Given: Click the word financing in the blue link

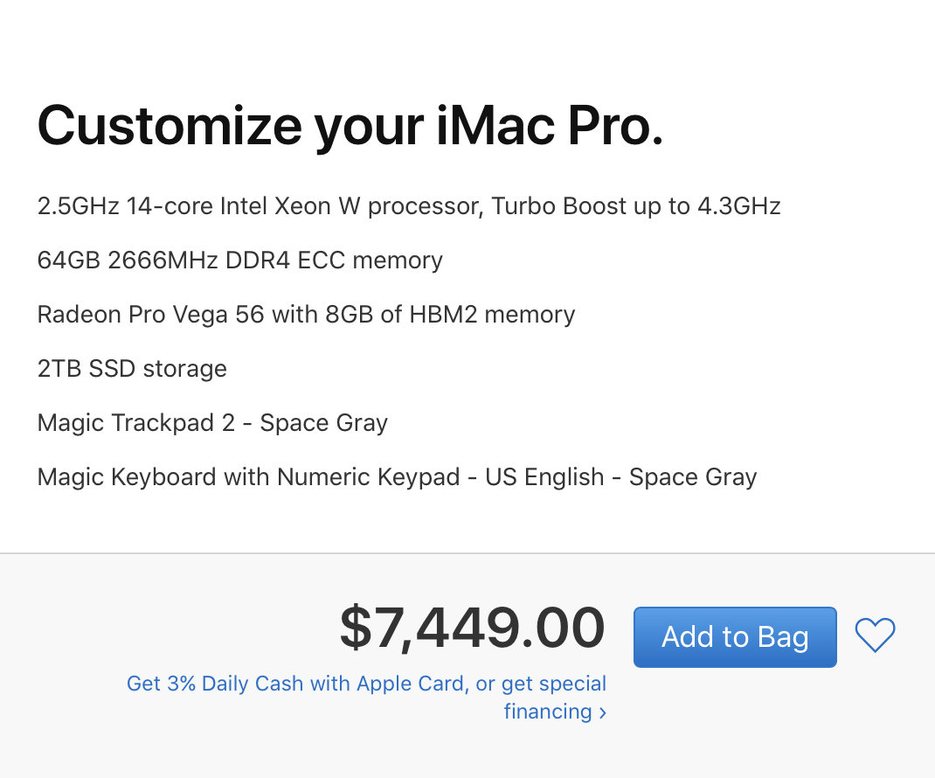Looking at the screenshot, I should 547,712.
